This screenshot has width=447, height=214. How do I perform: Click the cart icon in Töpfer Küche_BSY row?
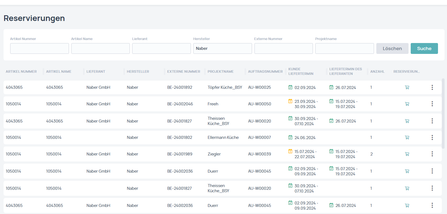[407, 87]
